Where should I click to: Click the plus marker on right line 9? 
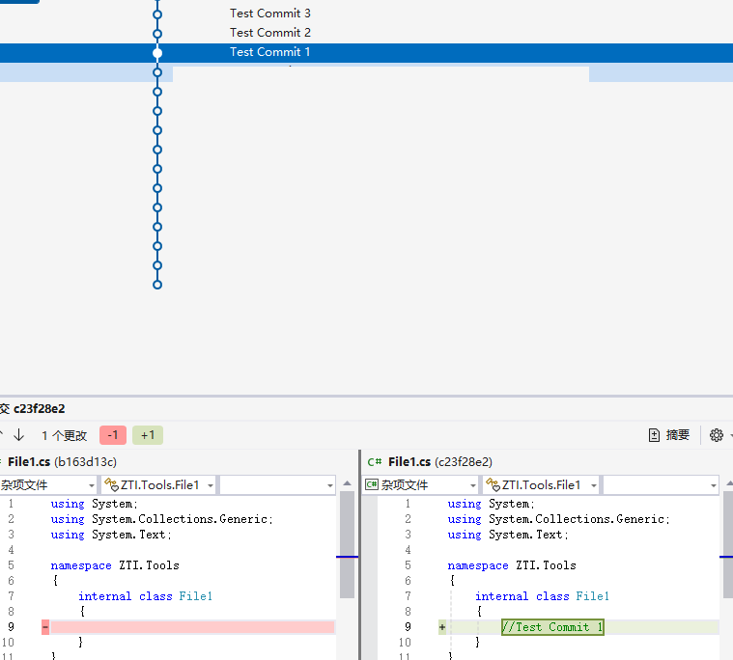tap(442, 627)
